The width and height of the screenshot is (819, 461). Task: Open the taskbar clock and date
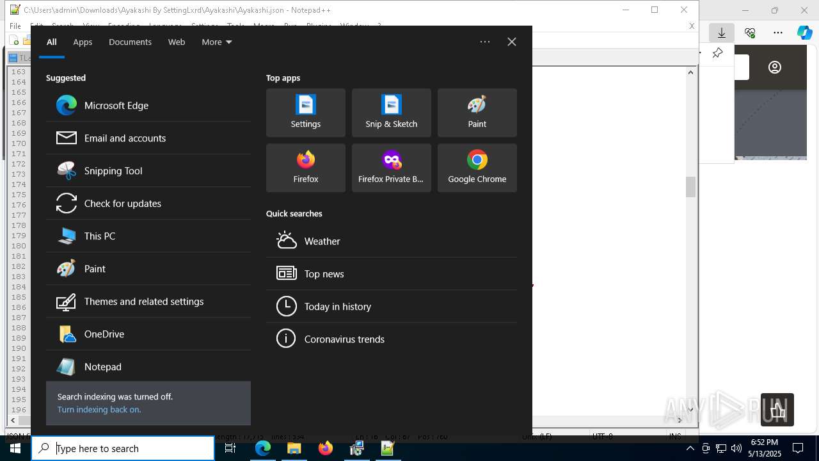click(765, 448)
